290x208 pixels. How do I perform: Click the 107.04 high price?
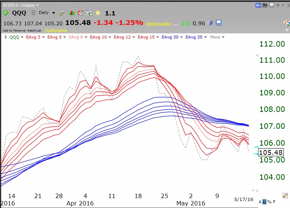pyautogui.click(x=33, y=23)
